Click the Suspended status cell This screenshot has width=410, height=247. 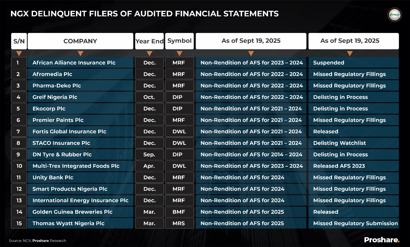(328, 63)
